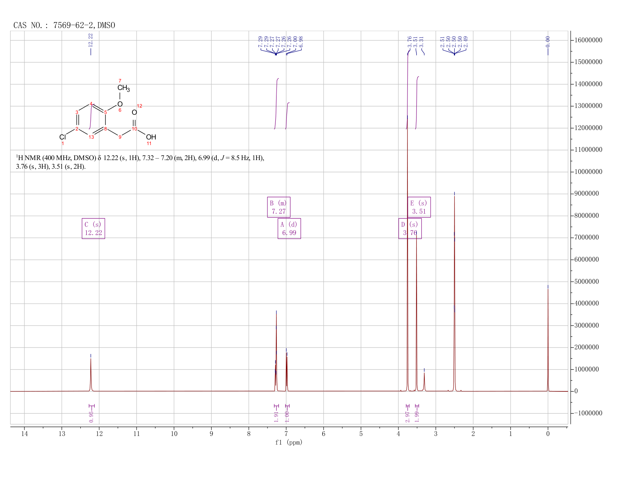Click the A (d) 6.99 multiplet label

tap(289, 229)
